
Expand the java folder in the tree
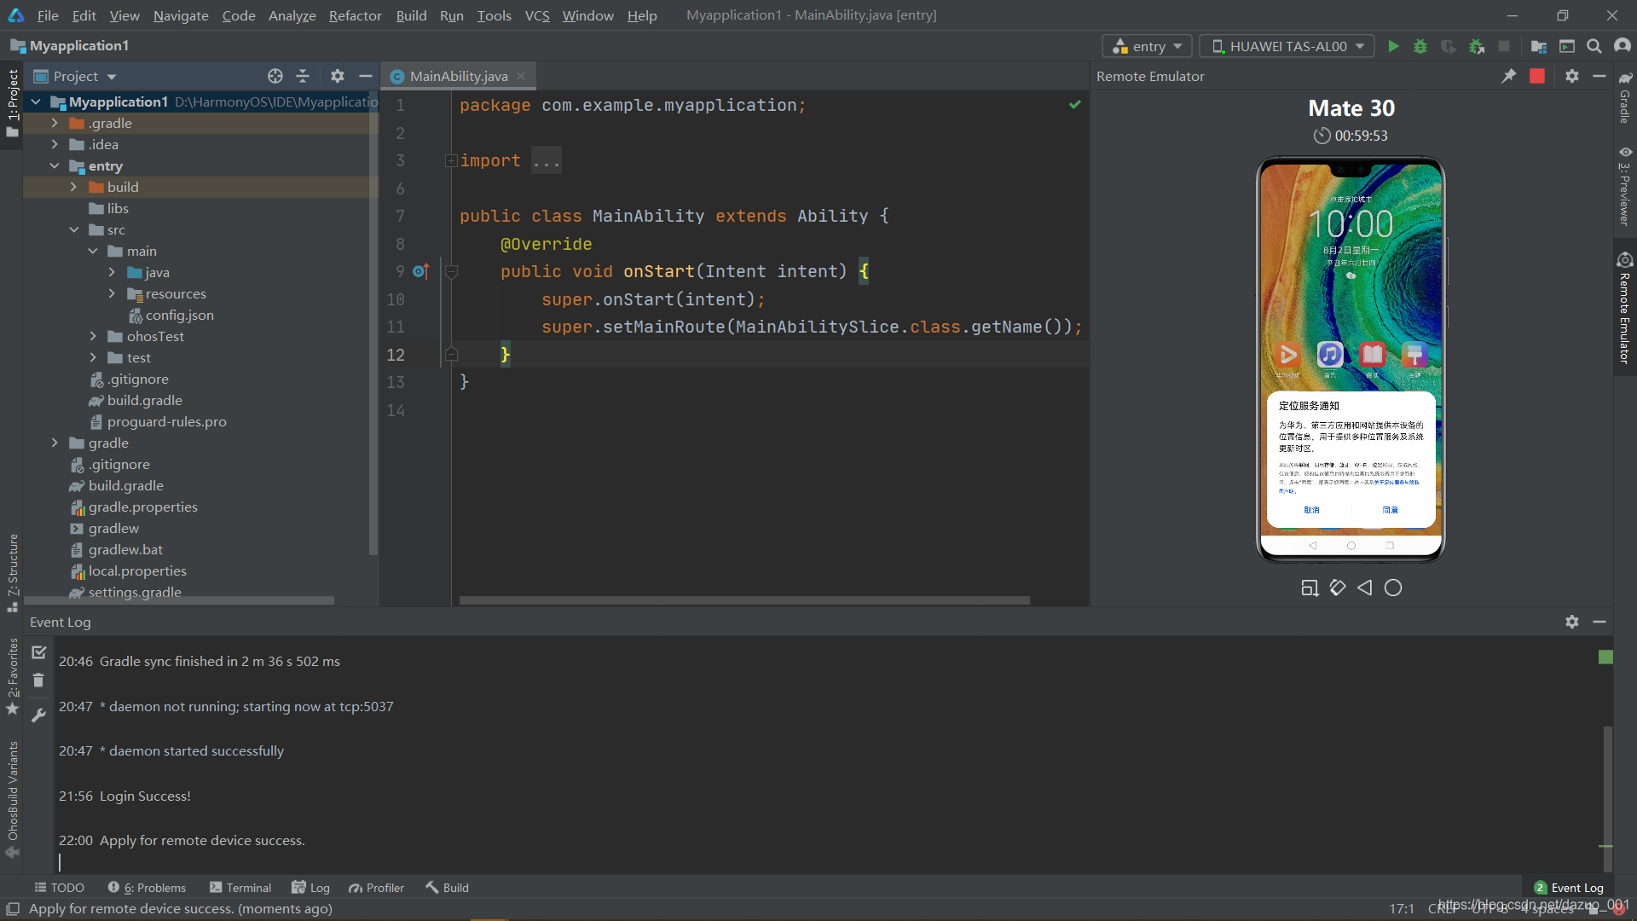(x=112, y=272)
